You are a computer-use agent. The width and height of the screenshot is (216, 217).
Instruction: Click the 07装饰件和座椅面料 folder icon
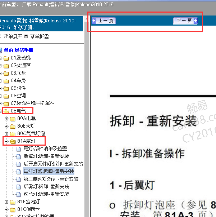coord(6,103)
